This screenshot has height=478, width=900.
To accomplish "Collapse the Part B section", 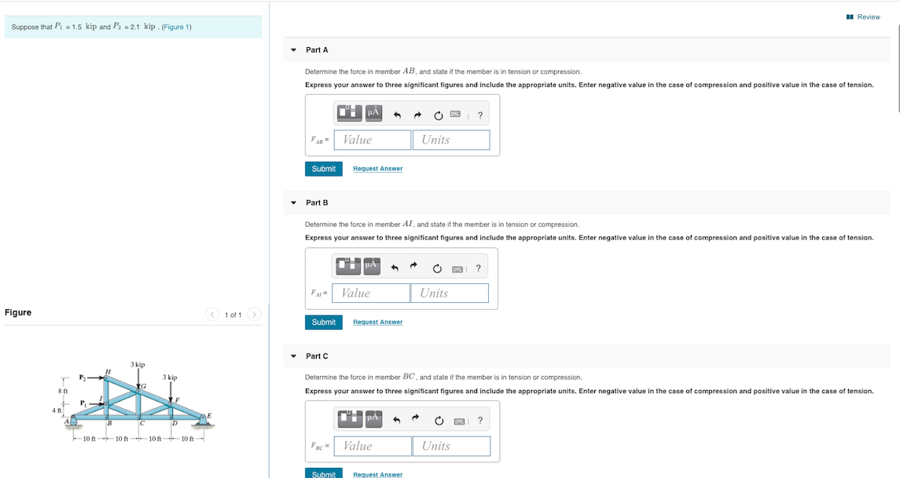I will (x=294, y=203).
